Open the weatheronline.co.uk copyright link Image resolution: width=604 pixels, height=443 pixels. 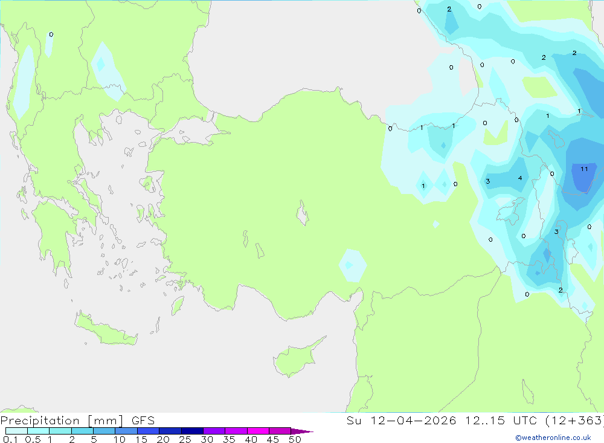tap(553, 438)
